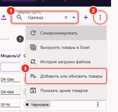Open the second DR-044 model link

click(x=7, y=92)
